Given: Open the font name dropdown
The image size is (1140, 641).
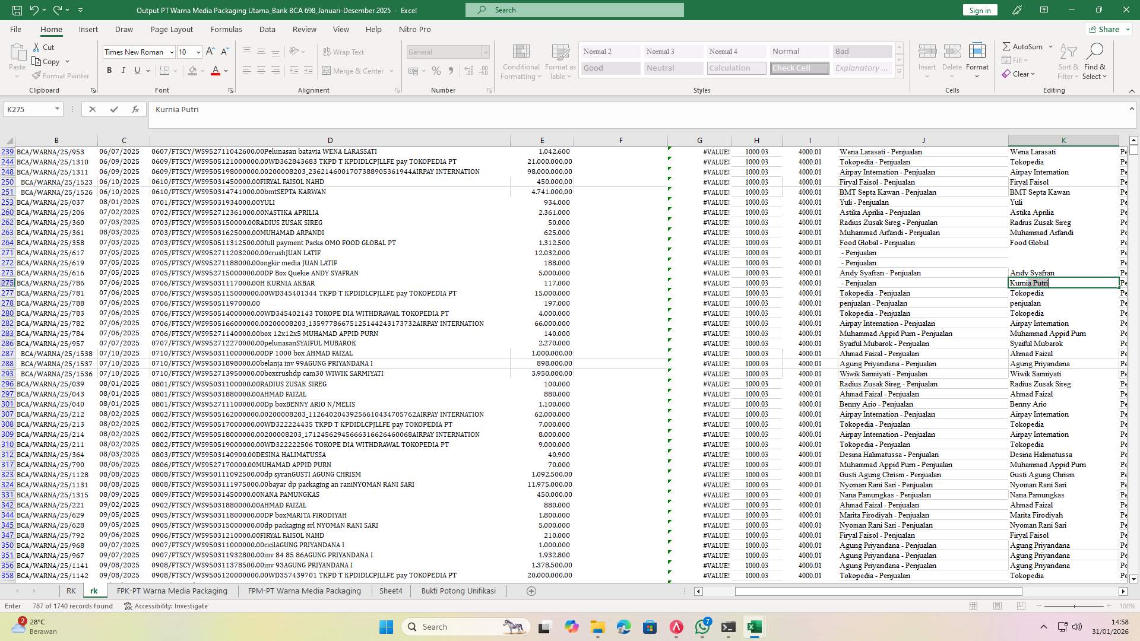Looking at the screenshot, I should click(x=171, y=52).
